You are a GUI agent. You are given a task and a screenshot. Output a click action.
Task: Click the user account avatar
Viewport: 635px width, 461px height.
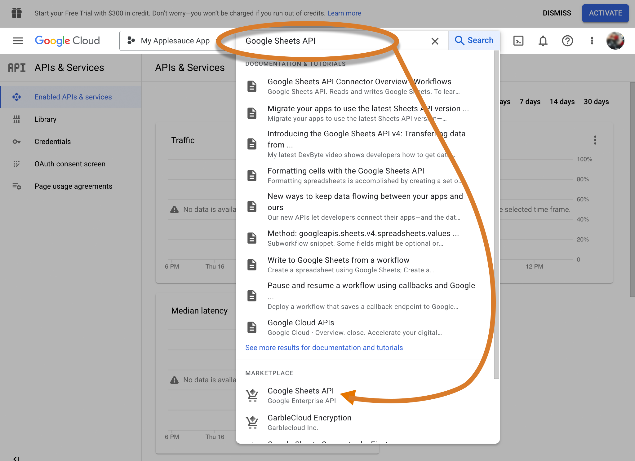(x=615, y=41)
